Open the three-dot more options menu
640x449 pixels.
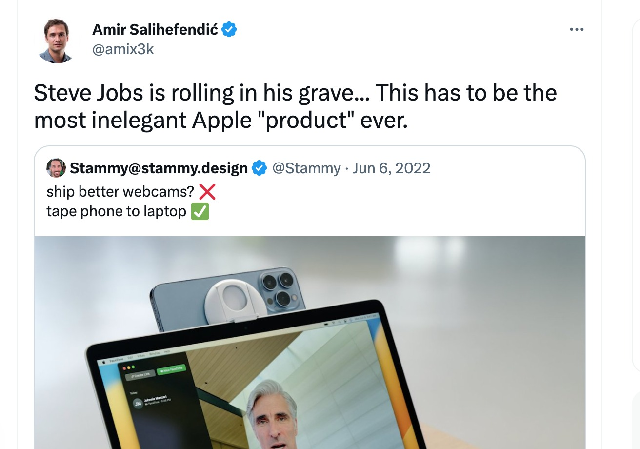pos(577,30)
